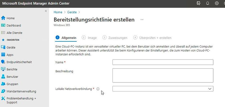
Task: Click the Bereitstellungsrichtlinie erstellen heading
Action: [x=94, y=20]
